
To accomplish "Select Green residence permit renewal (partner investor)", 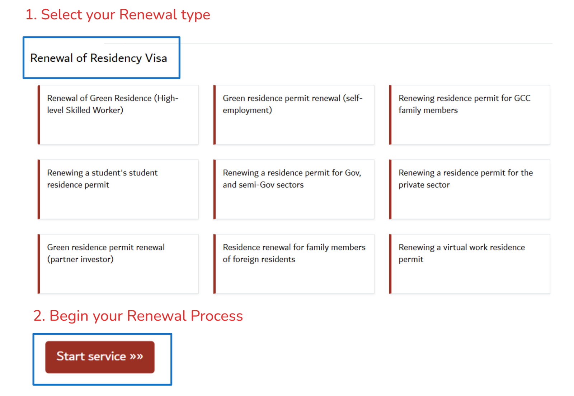I will pos(118,264).
